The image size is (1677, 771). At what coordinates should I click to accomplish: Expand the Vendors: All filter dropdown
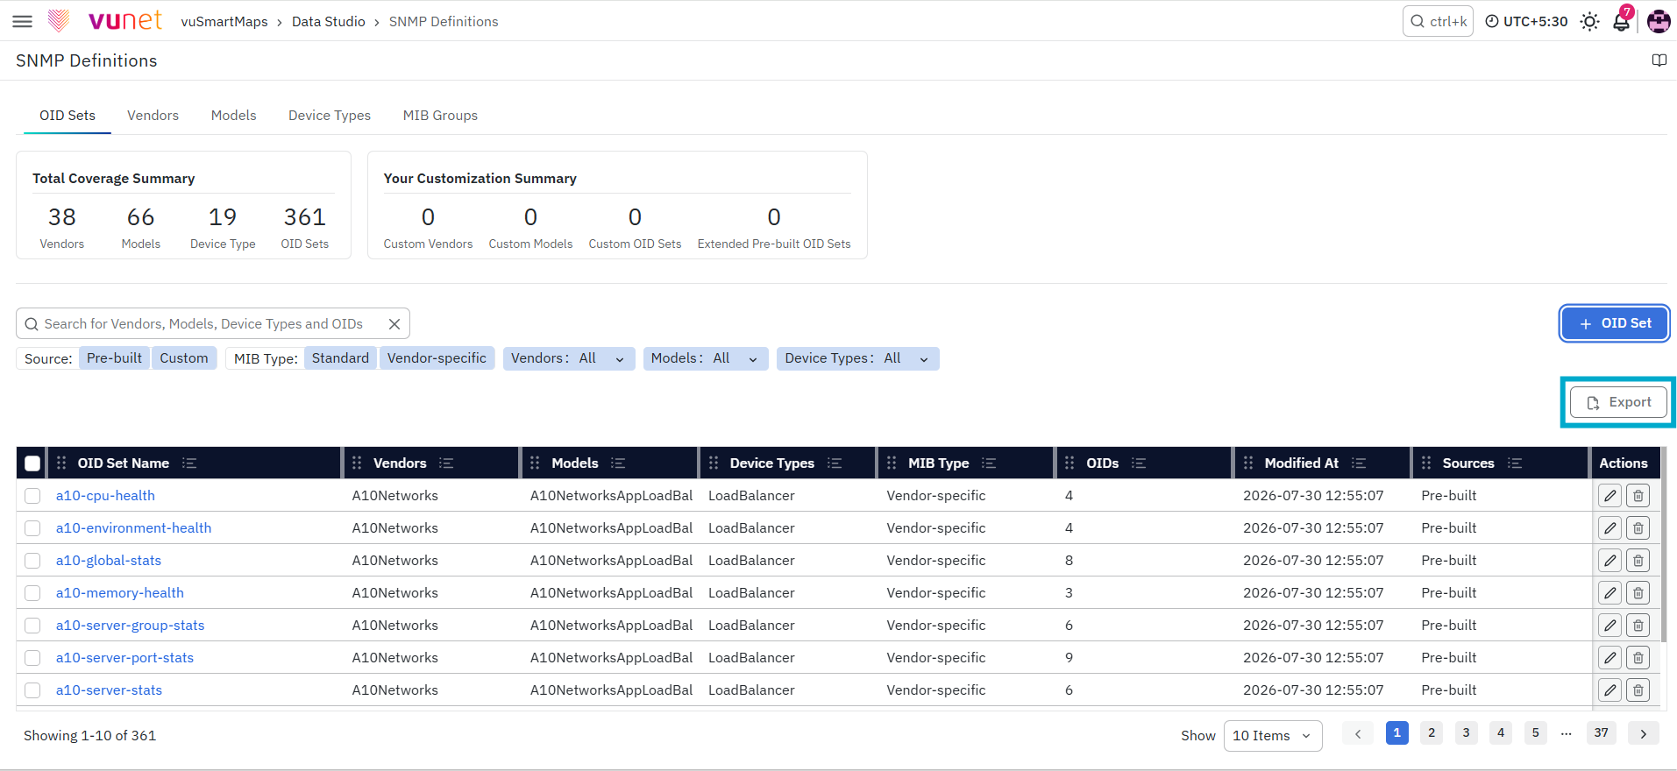click(x=569, y=358)
